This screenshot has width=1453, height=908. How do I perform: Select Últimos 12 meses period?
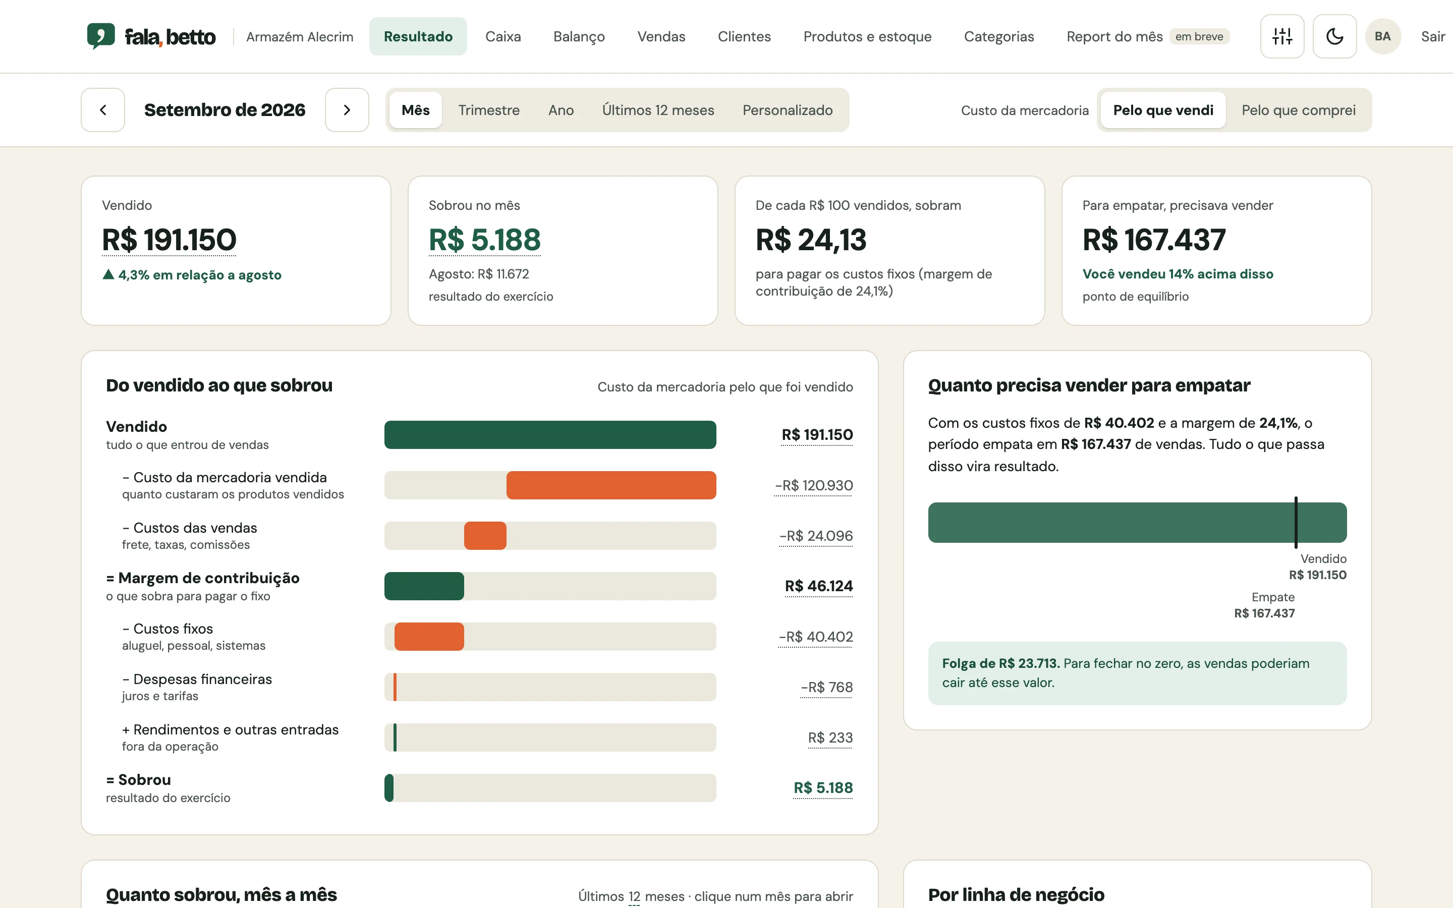click(658, 110)
